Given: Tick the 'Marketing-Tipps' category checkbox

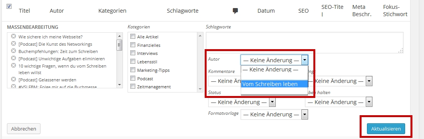Looking at the screenshot, I should click(133, 70).
